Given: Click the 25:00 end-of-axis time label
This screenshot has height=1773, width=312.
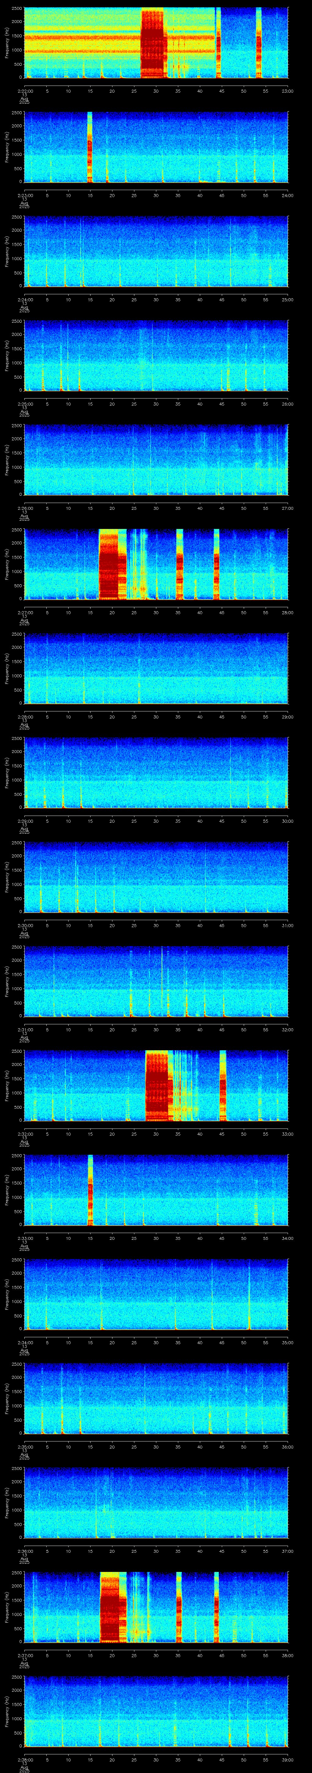Looking at the screenshot, I should (287, 299).
